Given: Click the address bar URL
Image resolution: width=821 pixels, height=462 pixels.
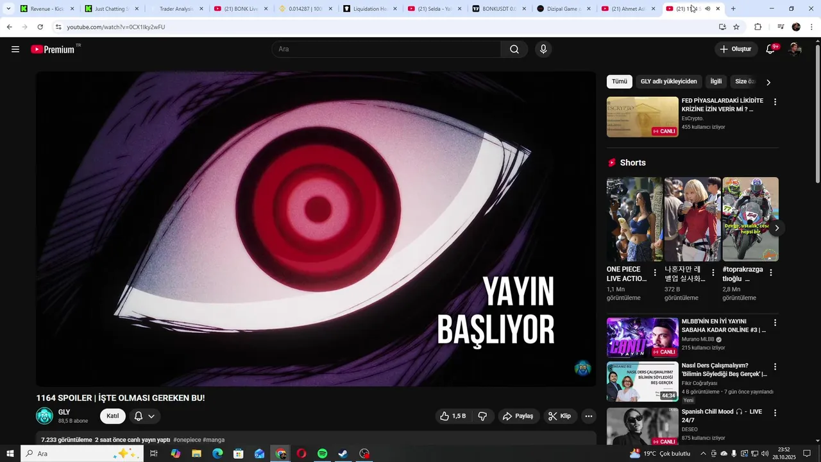Looking at the screenshot, I should click(116, 27).
